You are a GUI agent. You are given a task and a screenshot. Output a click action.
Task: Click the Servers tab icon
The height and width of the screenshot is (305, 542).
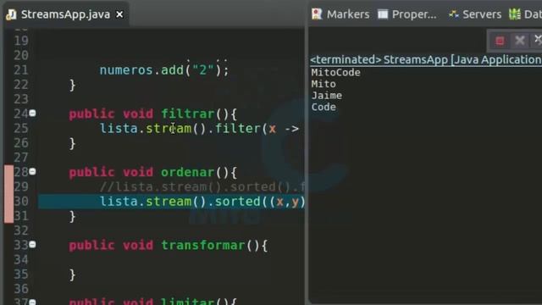tap(453, 14)
